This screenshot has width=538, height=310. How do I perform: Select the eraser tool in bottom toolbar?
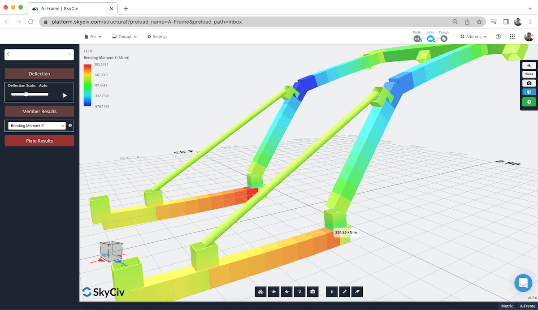point(357,292)
